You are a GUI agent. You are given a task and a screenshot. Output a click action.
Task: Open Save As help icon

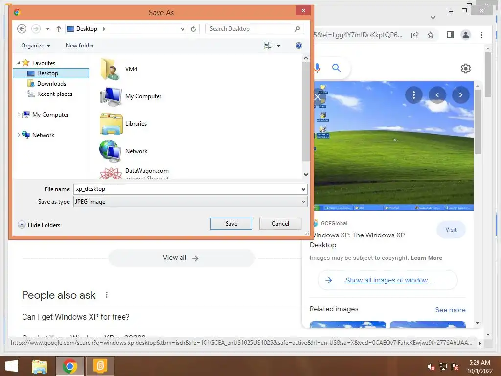(x=299, y=46)
